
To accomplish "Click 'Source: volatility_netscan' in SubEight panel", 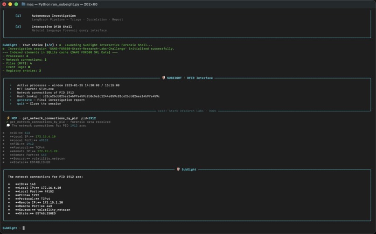I will (42, 210).
